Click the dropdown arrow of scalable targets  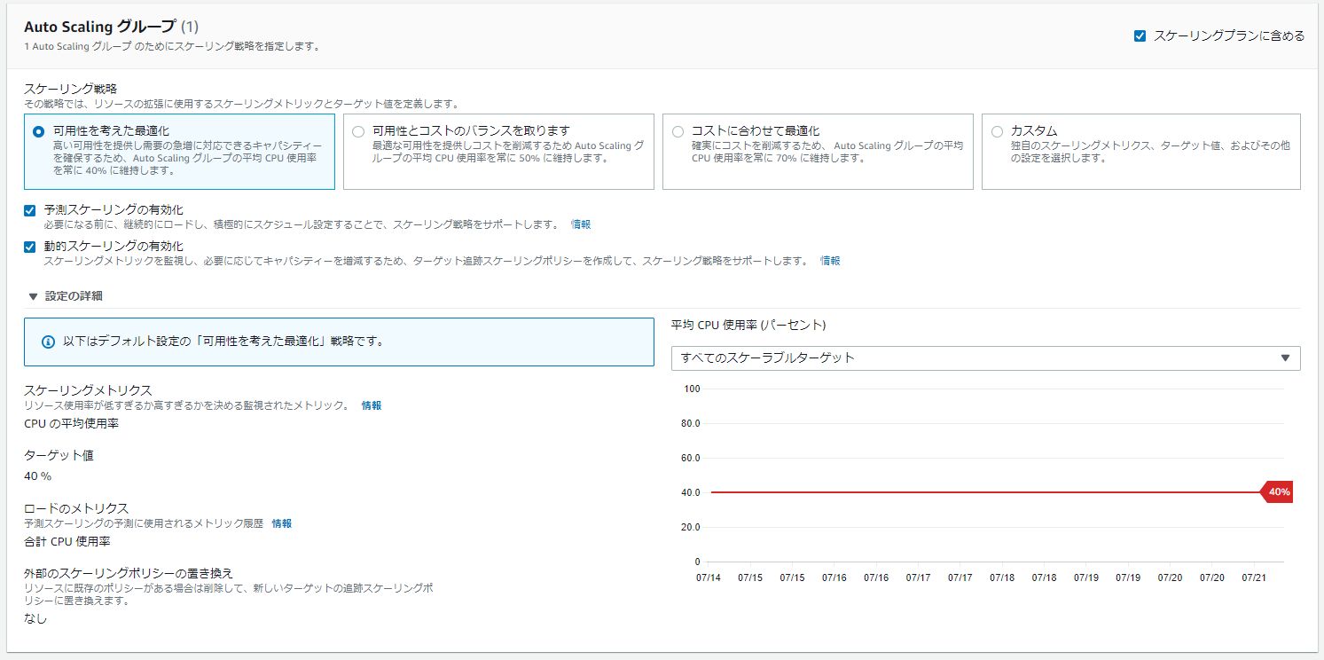click(x=1285, y=357)
